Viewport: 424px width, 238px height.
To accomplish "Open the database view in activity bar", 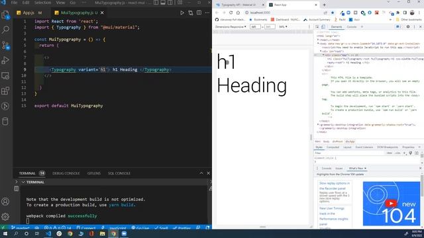I will 5,122.
